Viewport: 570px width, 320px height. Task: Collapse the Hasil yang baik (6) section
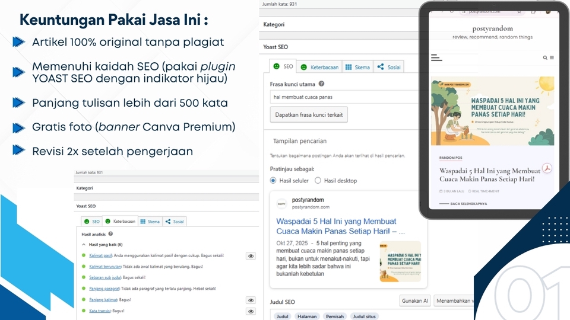tap(84, 245)
